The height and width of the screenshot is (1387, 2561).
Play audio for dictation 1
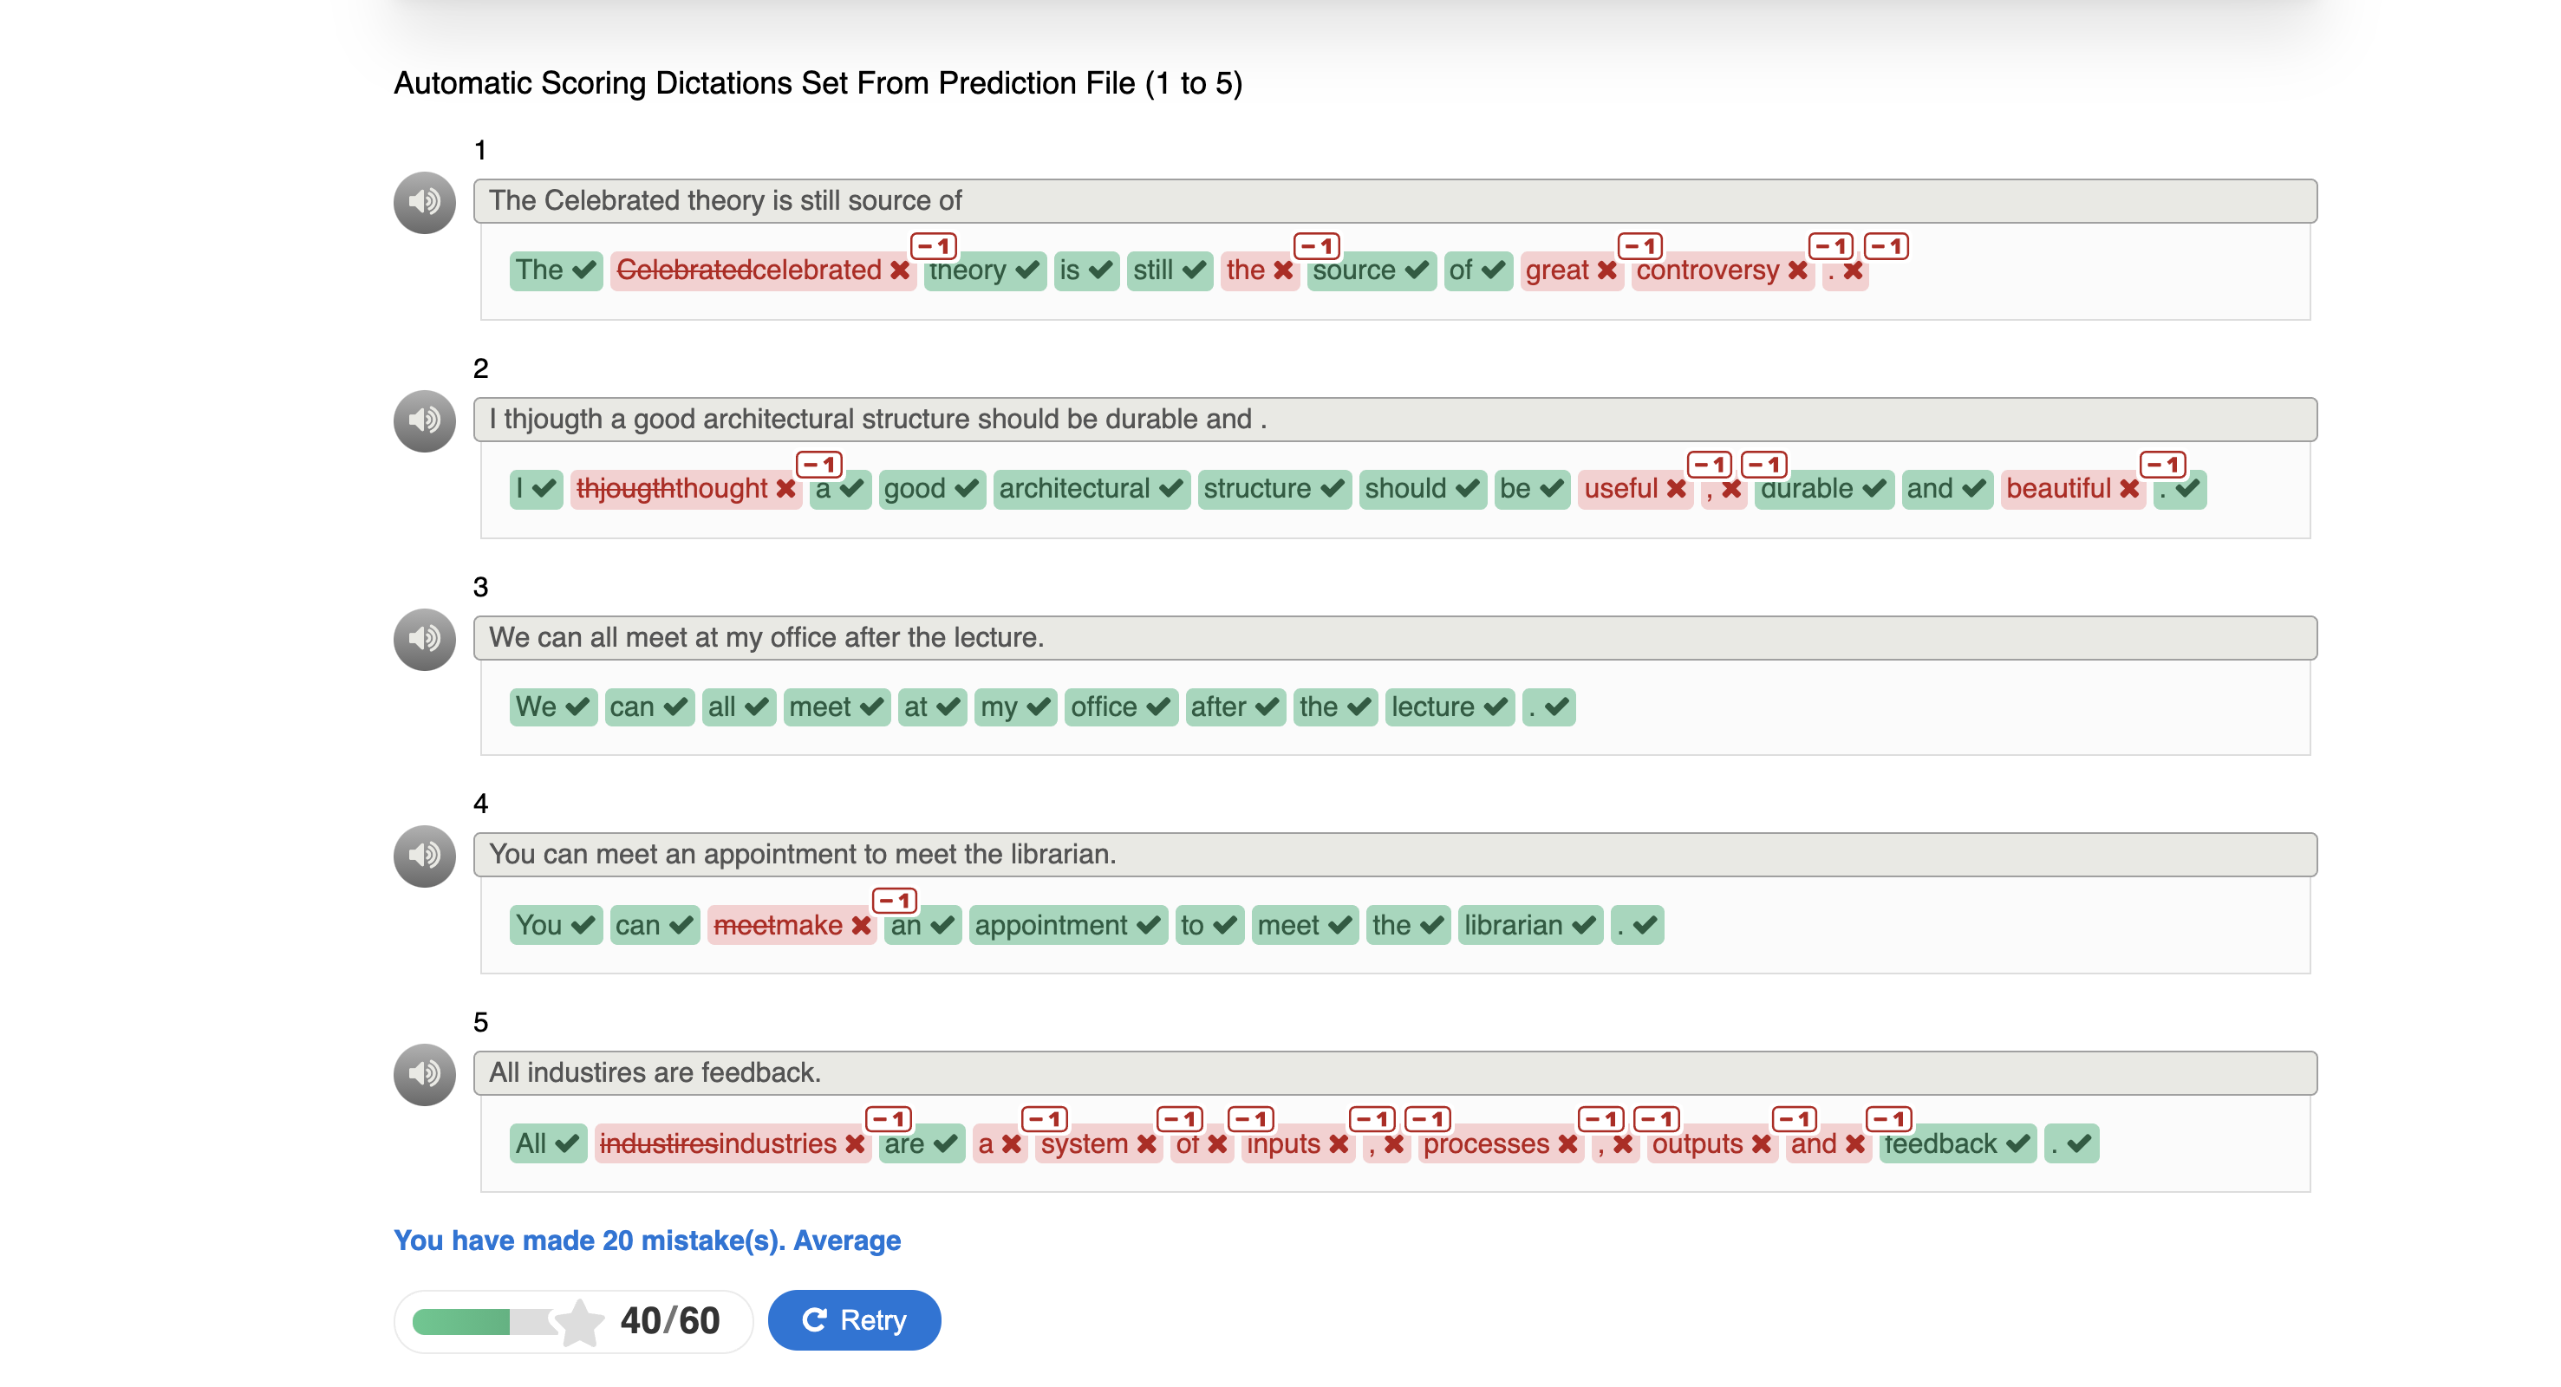tap(425, 202)
